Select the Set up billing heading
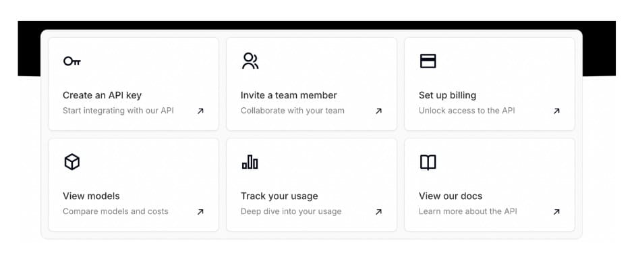634x270 pixels. coord(447,96)
